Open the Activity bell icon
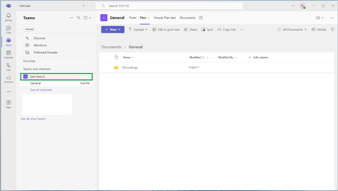 [x=9, y=17]
